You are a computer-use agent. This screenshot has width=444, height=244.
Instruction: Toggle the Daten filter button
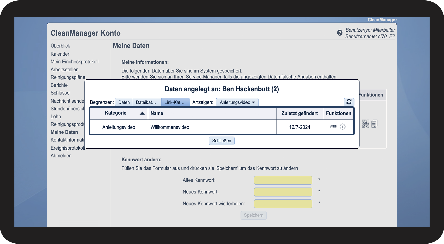(x=124, y=102)
